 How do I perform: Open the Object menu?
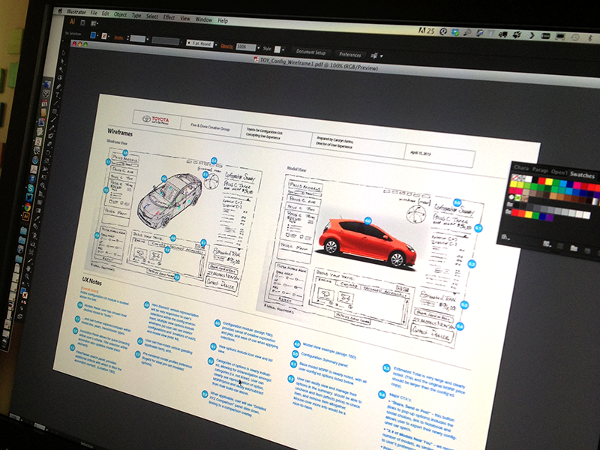tap(121, 14)
